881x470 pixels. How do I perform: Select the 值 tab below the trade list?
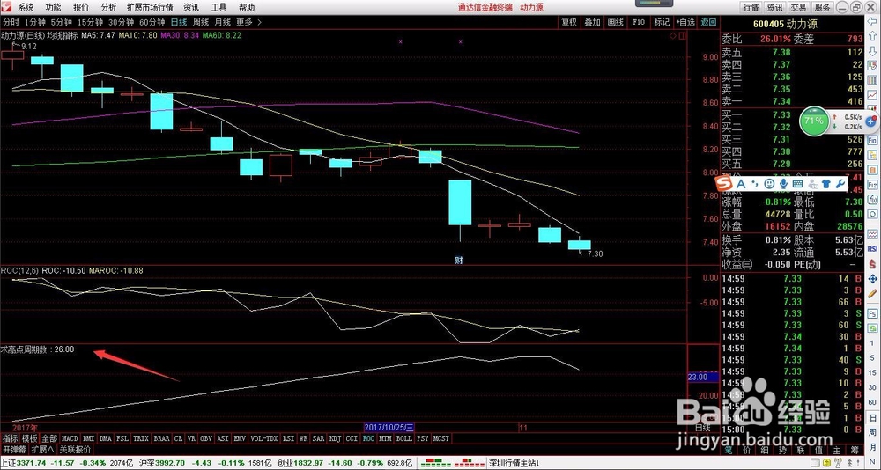point(818,450)
